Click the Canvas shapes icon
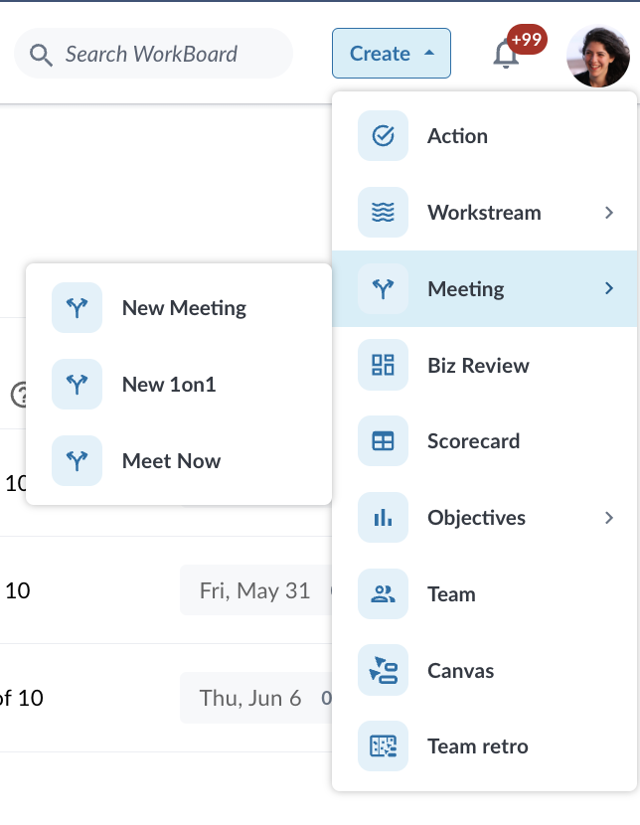 [383, 670]
